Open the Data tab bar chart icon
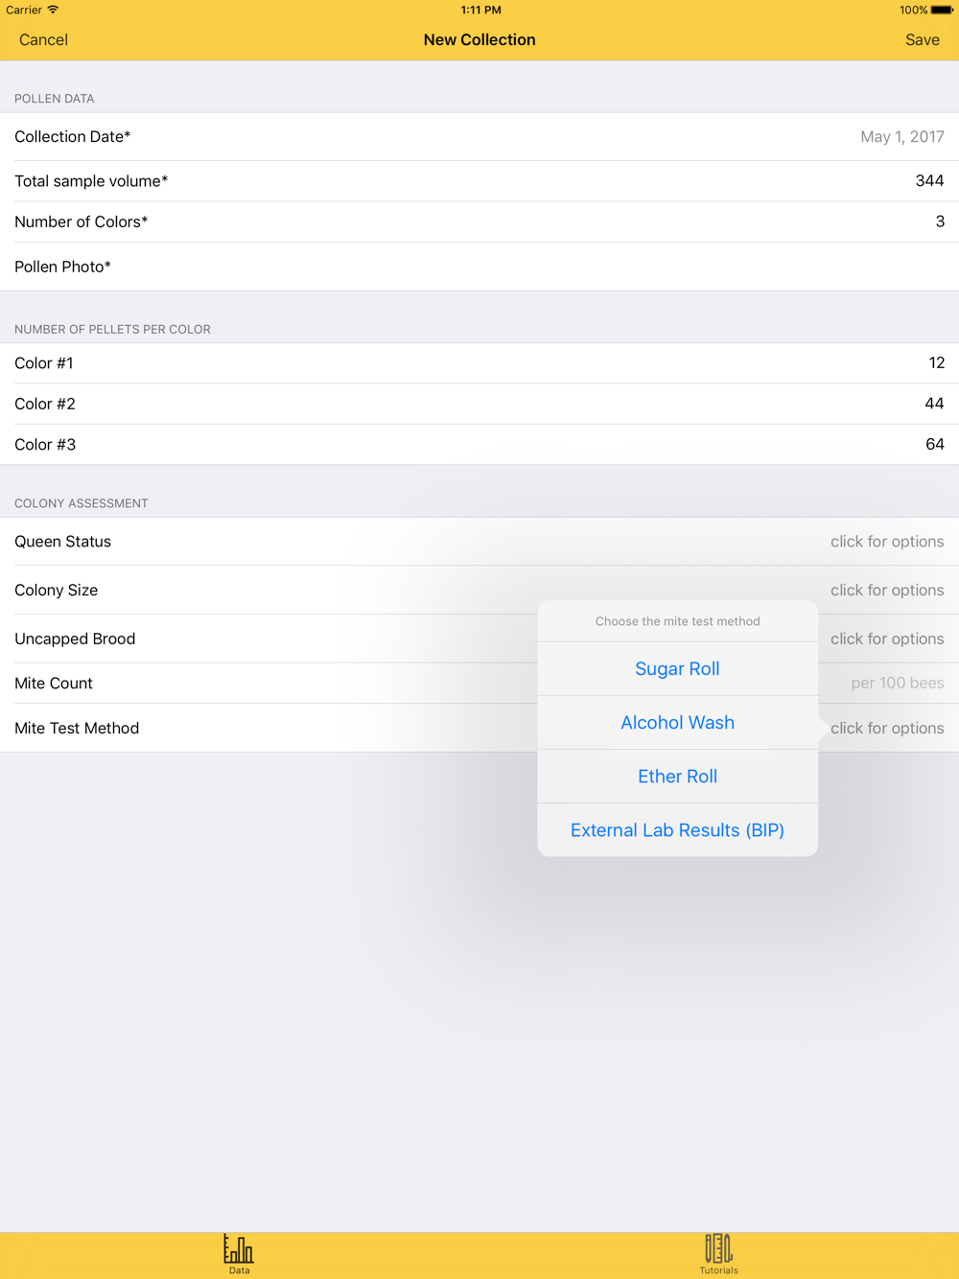Image resolution: width=959 pixels, height=1279 pixels. pyautogui.click(x=239, y=1250)
